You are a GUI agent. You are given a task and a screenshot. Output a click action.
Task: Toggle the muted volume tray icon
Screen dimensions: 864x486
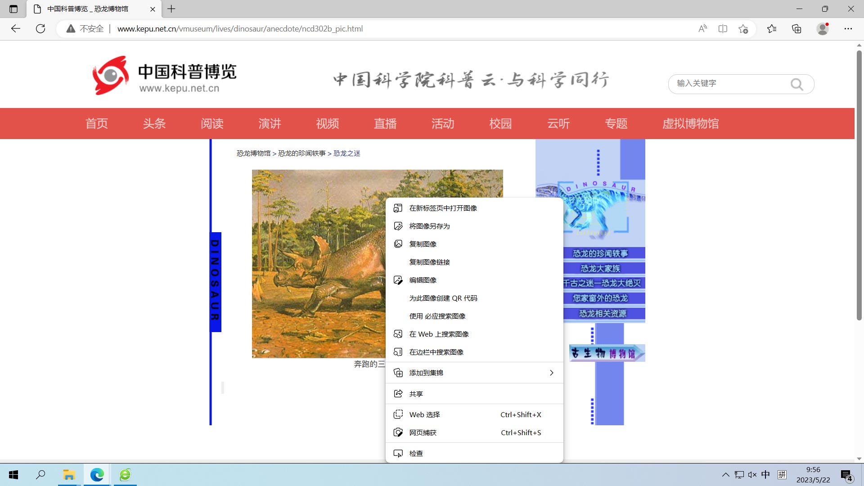coord(752,475)
